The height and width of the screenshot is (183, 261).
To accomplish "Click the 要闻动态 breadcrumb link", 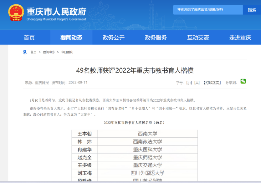I will click(x=49, y=52).
